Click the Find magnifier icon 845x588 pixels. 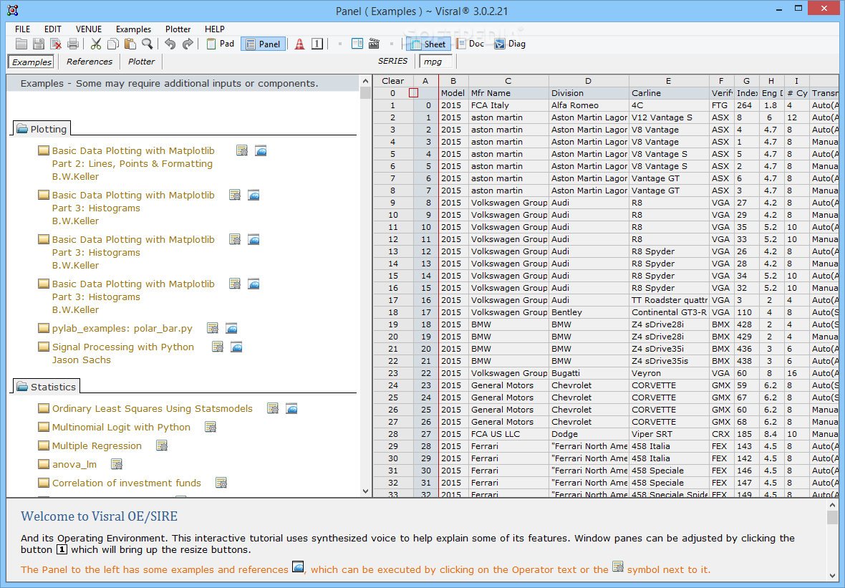(x=147, y=44)
